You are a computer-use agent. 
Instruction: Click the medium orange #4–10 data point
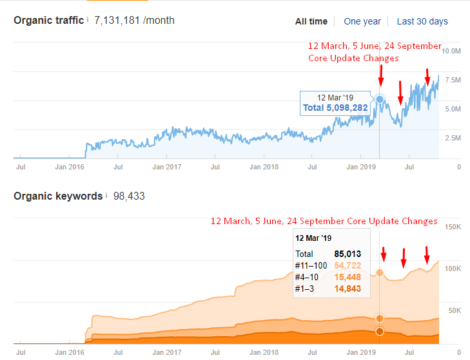coord(380,318)
